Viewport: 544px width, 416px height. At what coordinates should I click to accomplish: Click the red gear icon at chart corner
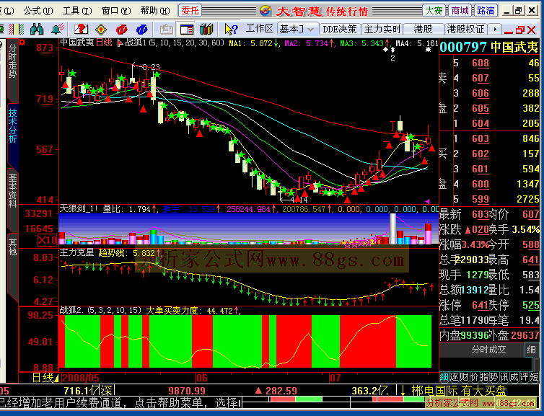22,43
